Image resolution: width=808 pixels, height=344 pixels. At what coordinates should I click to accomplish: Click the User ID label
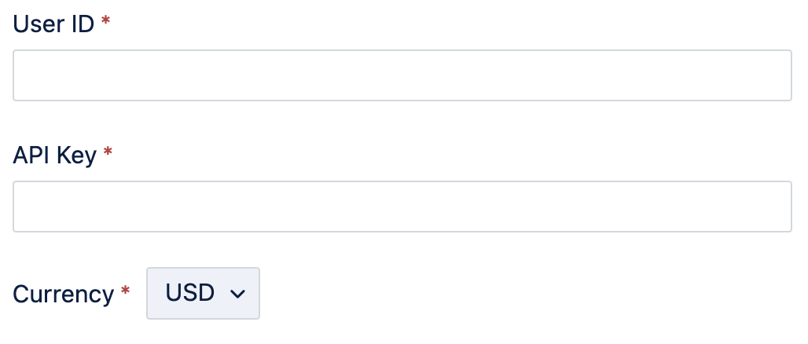click(53, 24)
